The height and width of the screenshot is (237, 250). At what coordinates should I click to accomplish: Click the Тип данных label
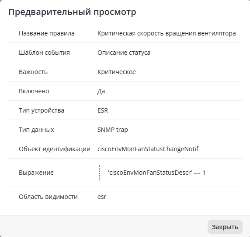coord(36,130)
